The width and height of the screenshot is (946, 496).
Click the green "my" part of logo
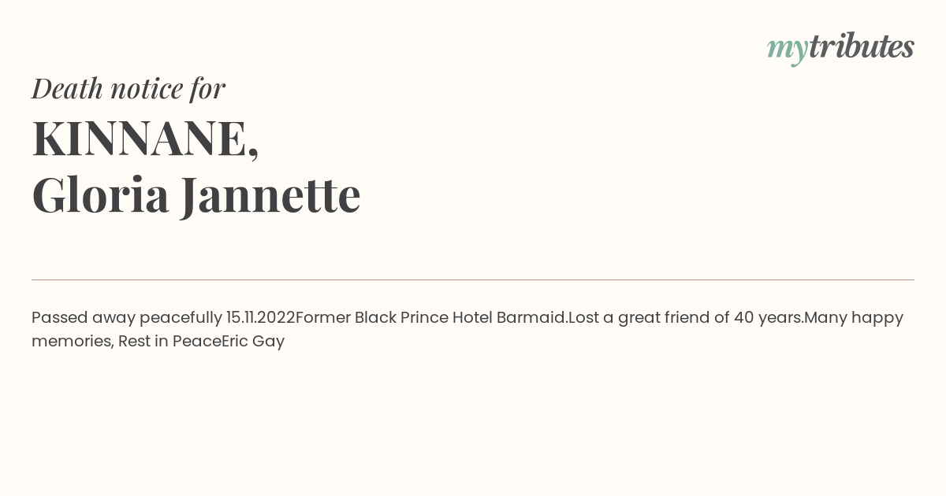(x=788, y=51)
